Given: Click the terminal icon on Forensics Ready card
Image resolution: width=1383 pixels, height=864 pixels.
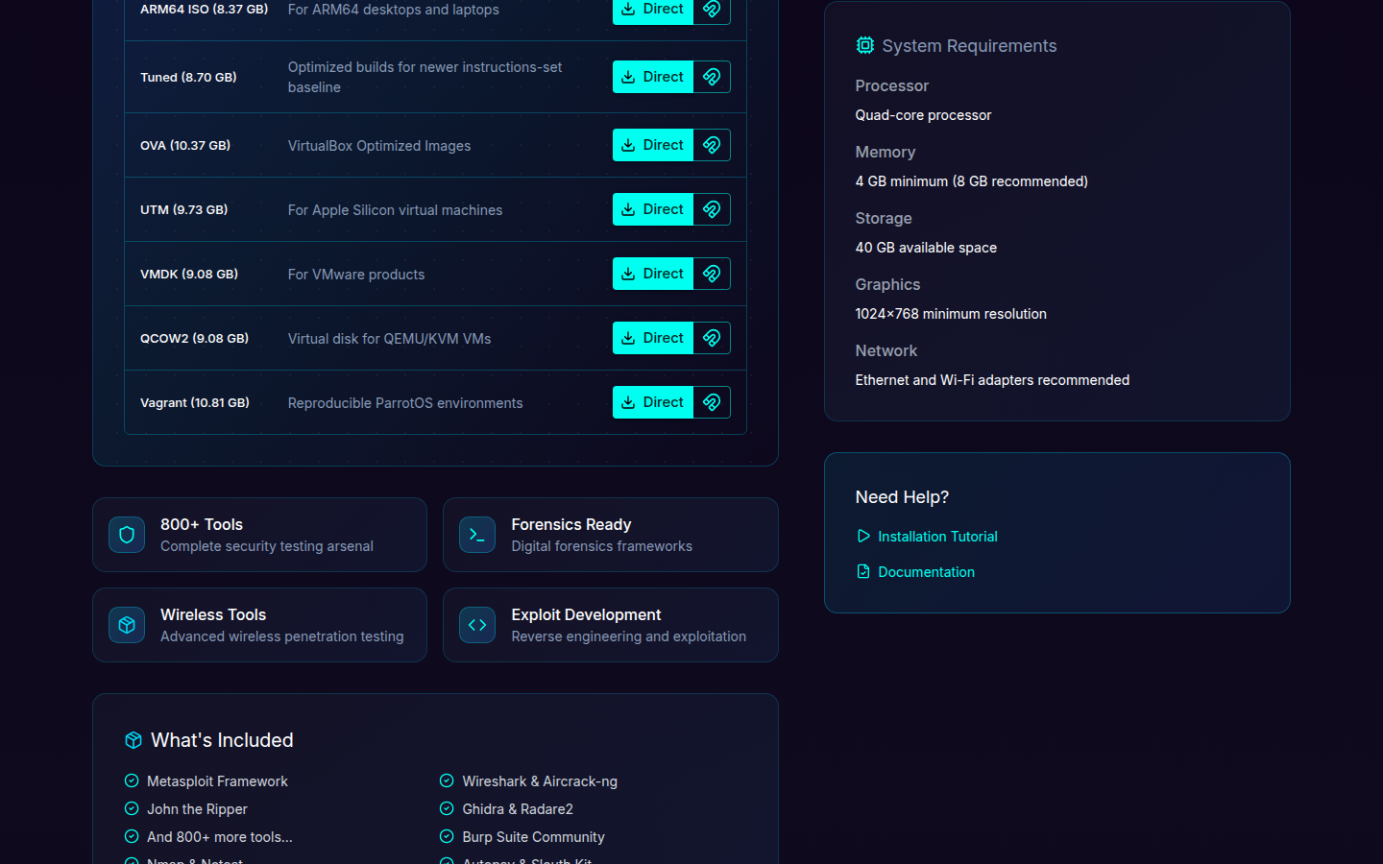Looking at the screenshot, I should pyautogui.click(x=477, y=535).
